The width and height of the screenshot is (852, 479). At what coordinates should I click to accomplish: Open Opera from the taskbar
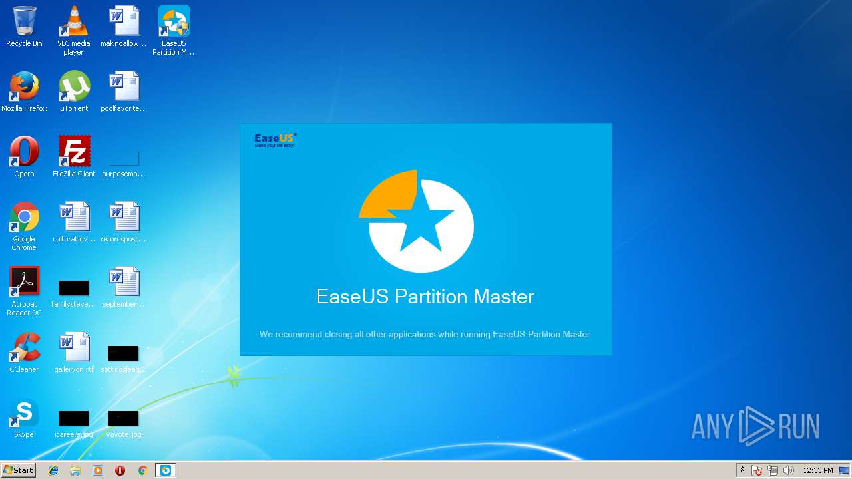120,470
